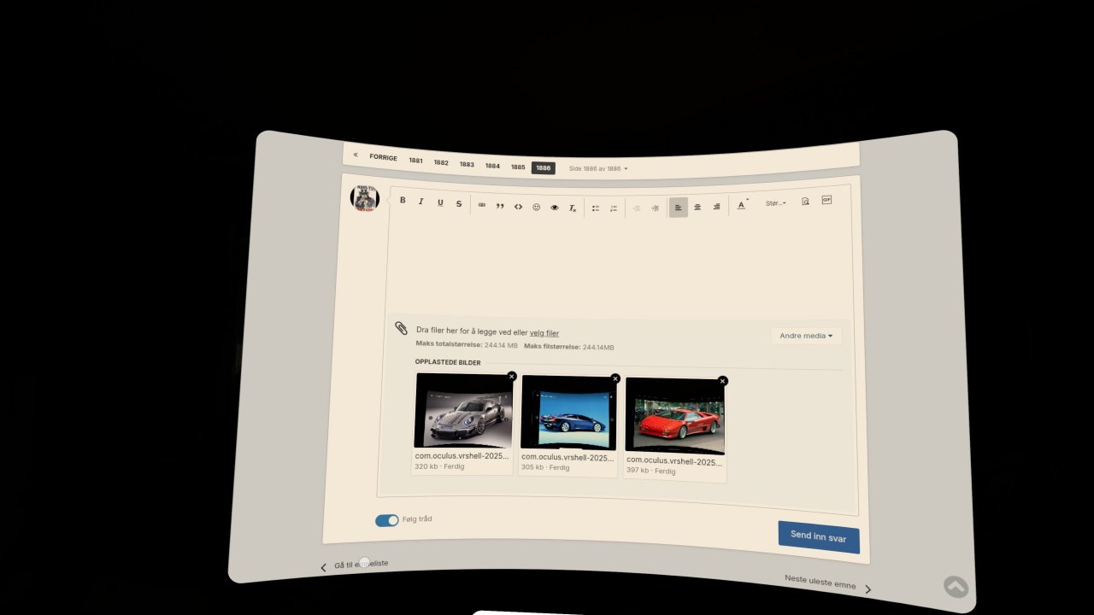Viewport: 1094px width, 615px height.
Task: Go back using FORRIGE page link
Action: pos(384,158)
